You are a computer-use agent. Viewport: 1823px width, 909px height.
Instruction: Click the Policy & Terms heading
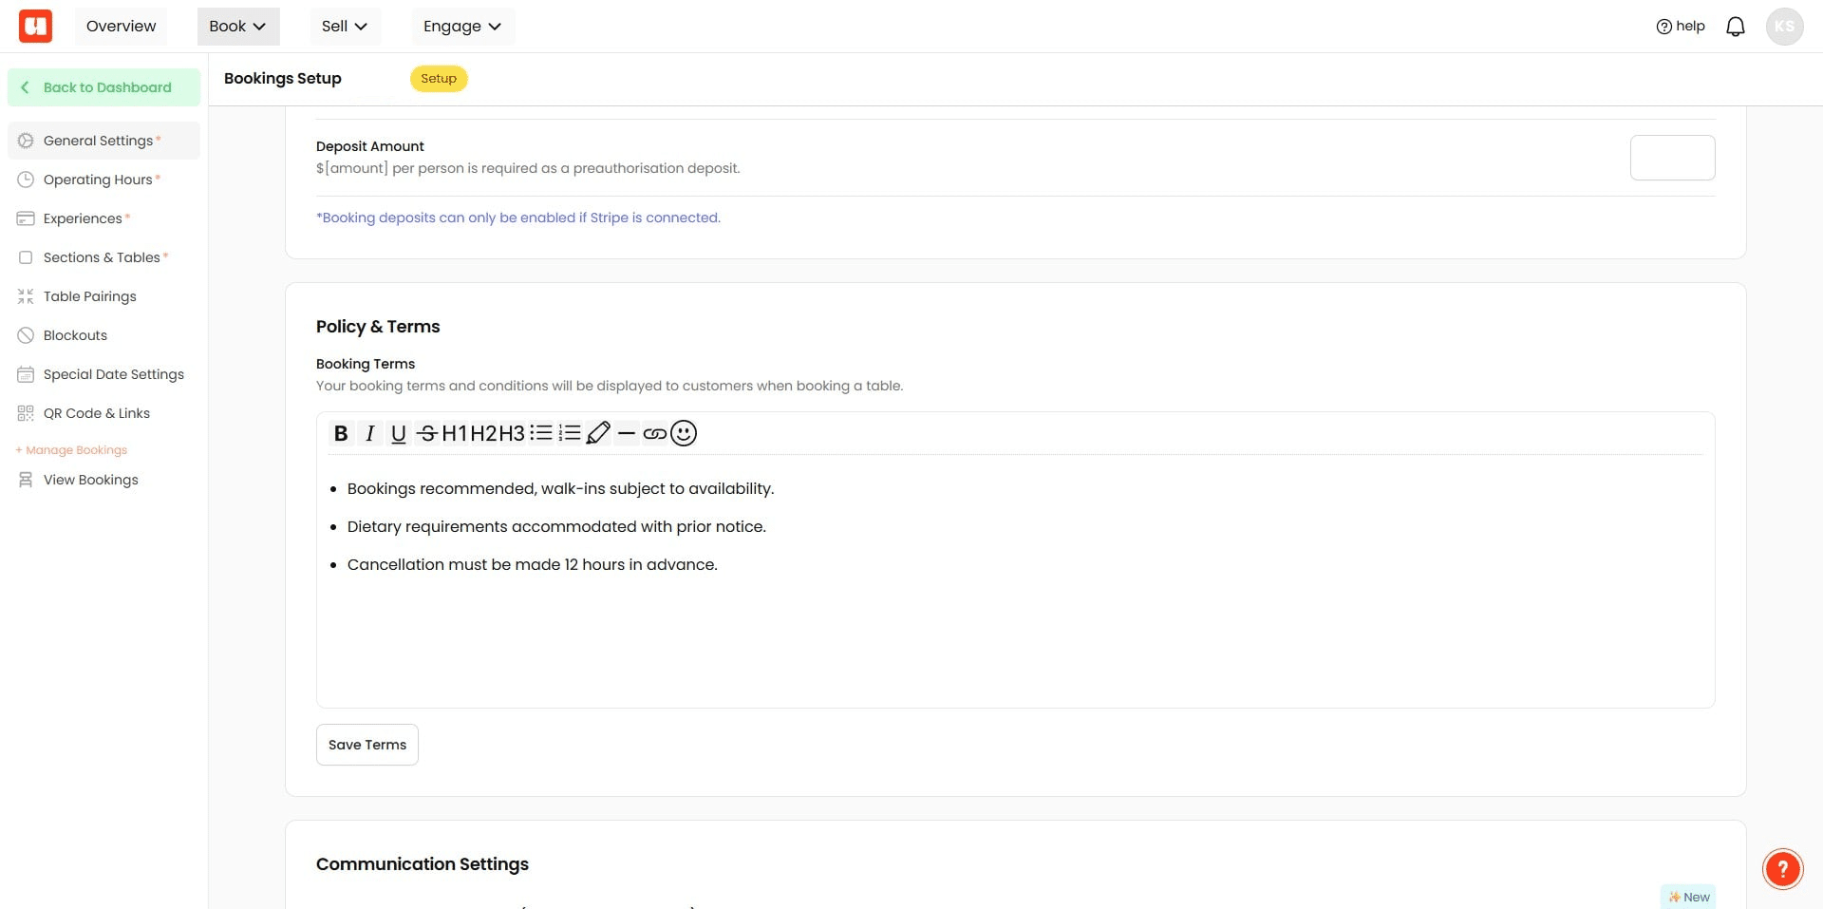pos(378,327)
